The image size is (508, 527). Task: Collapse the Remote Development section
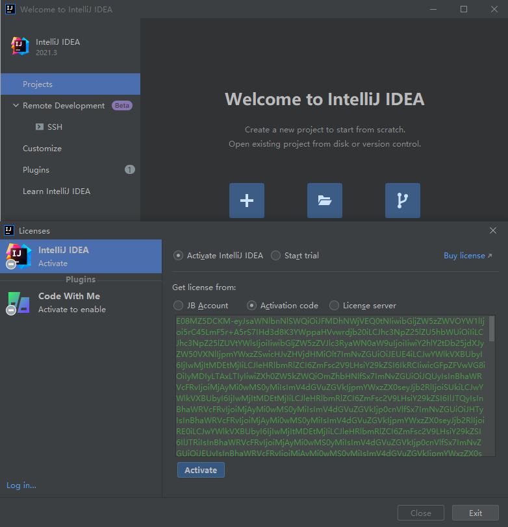pos(16,105)
